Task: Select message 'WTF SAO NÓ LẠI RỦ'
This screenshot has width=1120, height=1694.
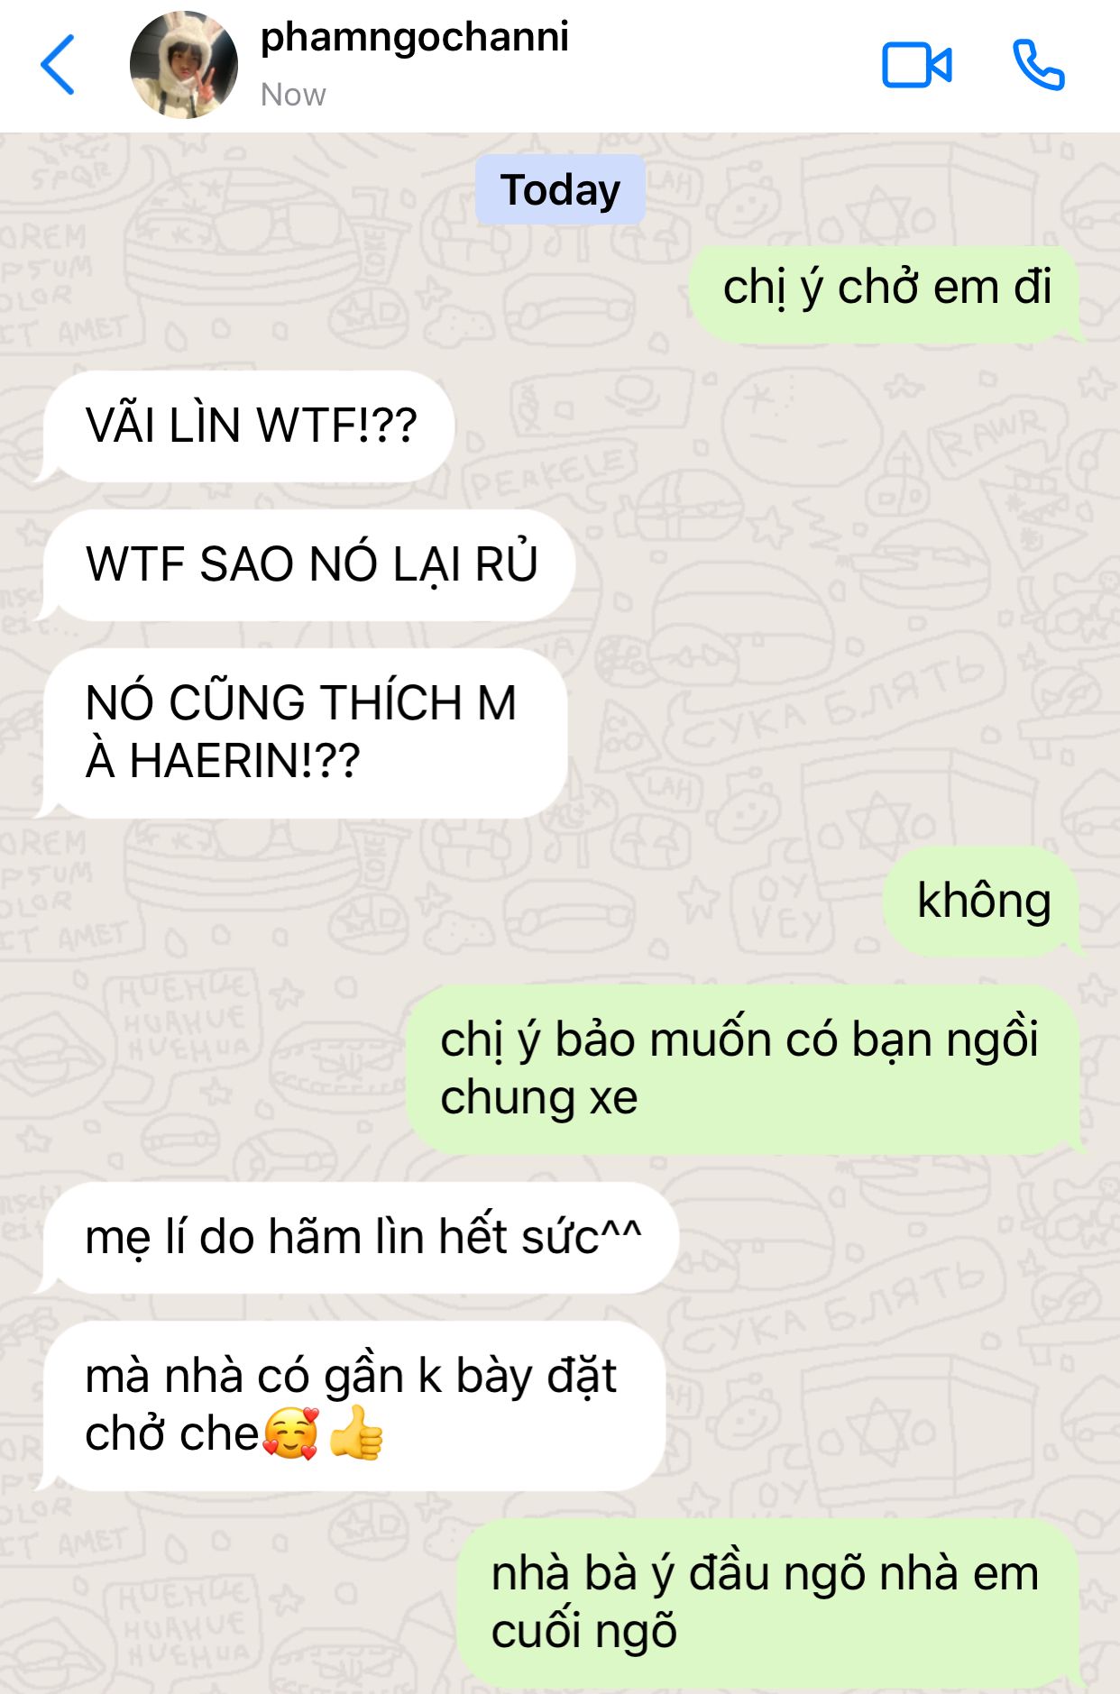Action: [308, 564]
